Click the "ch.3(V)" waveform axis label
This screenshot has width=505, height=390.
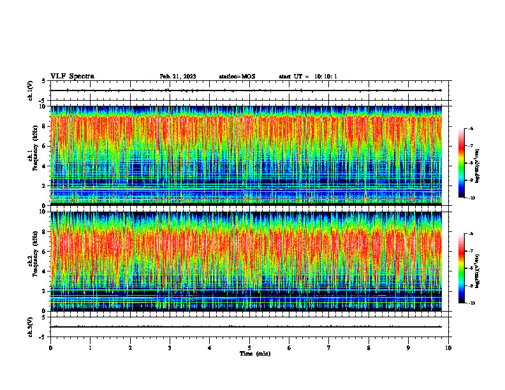coord(31,327)
